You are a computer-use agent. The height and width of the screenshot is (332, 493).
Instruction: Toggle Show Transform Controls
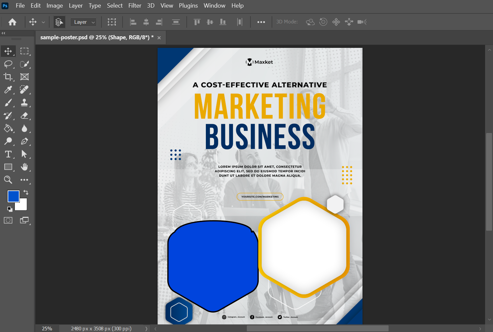pos(112,22)
